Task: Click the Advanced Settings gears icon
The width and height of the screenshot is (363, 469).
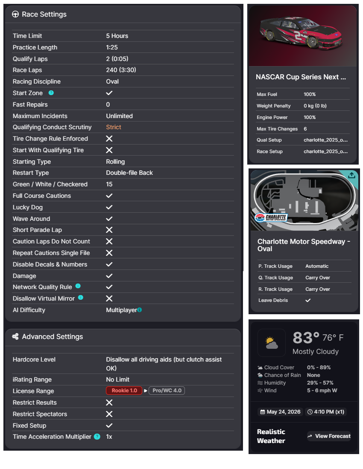Action: coord(15,336)
